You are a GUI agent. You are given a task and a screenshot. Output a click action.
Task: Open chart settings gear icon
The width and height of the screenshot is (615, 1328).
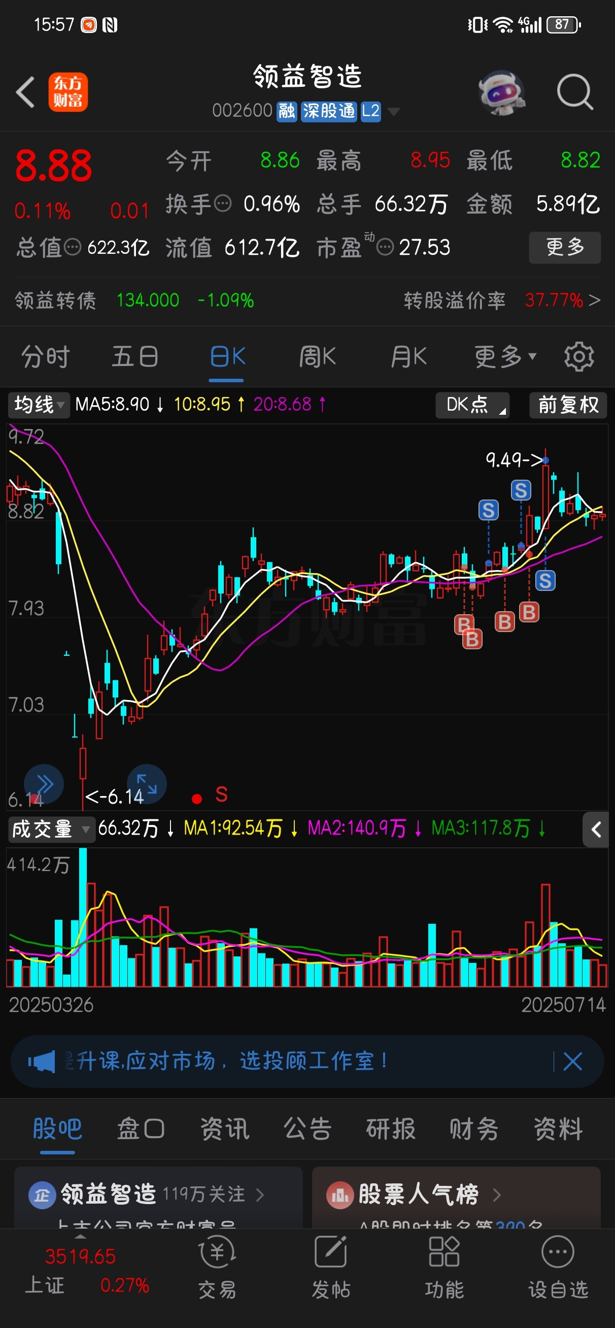[x=579, y=356]
